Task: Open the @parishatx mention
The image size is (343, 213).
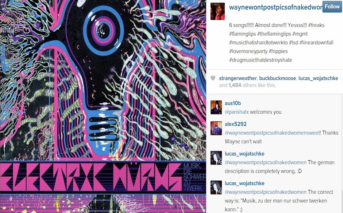Action: tap(237, 112)
